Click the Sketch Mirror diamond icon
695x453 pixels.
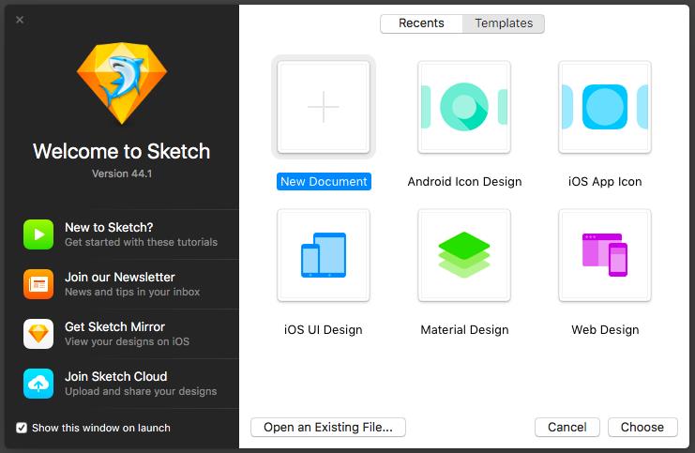pos(38,334)
